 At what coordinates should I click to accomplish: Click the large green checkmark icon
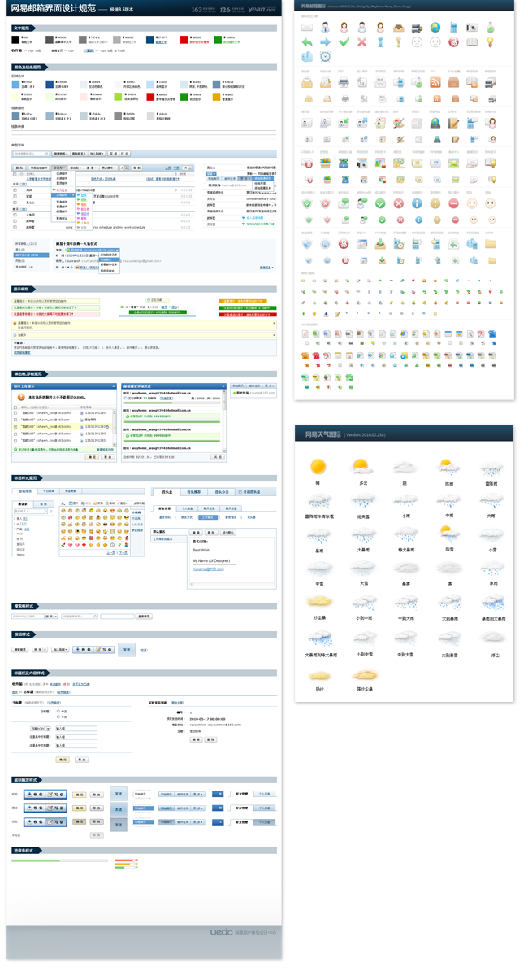344,41
